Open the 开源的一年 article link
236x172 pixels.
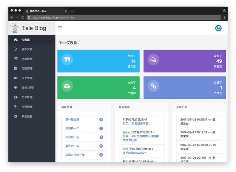(x=72, y=128)
